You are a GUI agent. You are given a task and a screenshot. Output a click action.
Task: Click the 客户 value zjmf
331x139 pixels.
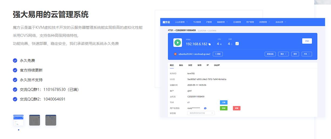189,91
